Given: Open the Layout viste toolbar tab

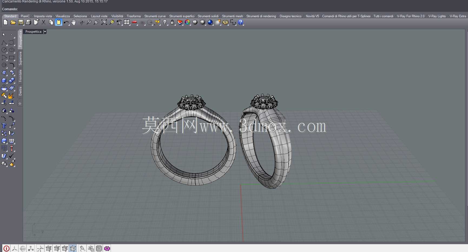Looking at the screenshot, I should coord(99,16).
